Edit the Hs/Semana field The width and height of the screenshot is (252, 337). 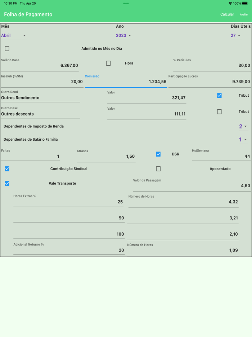click(x=221, y=155)
